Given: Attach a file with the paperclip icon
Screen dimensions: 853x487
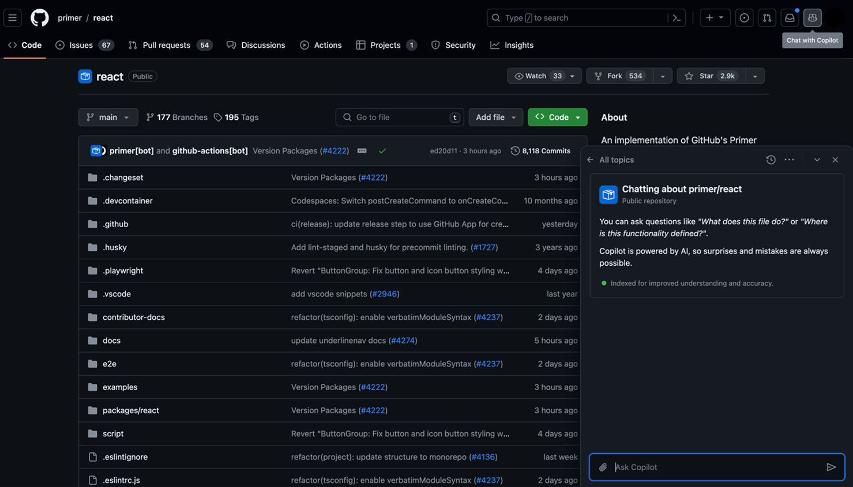Looking at the screenshot, I should point(603,467).
